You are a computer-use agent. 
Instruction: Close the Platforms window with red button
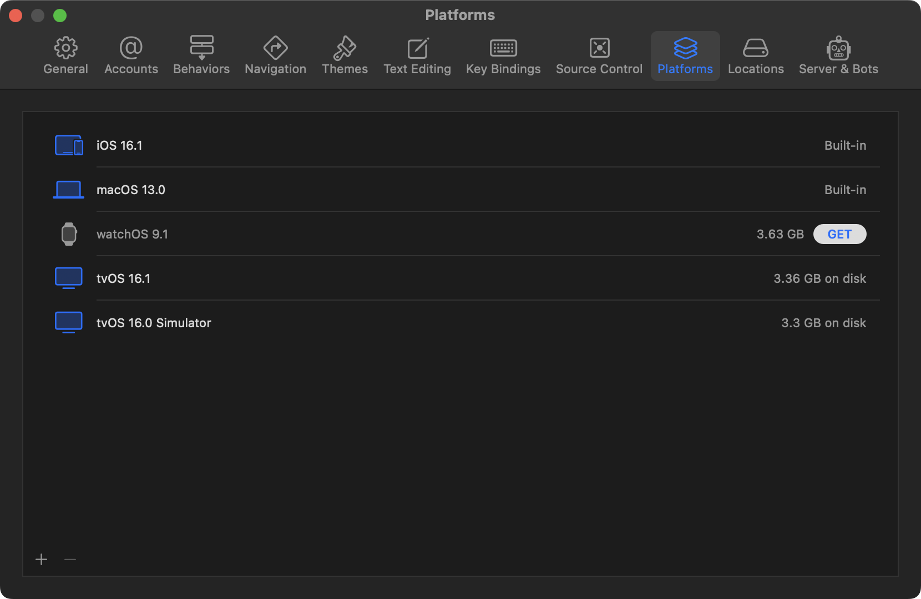(x=16, y=16)
